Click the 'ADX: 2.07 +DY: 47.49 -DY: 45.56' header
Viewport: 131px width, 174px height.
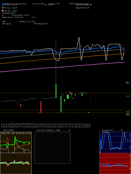[x=16, y=133]
